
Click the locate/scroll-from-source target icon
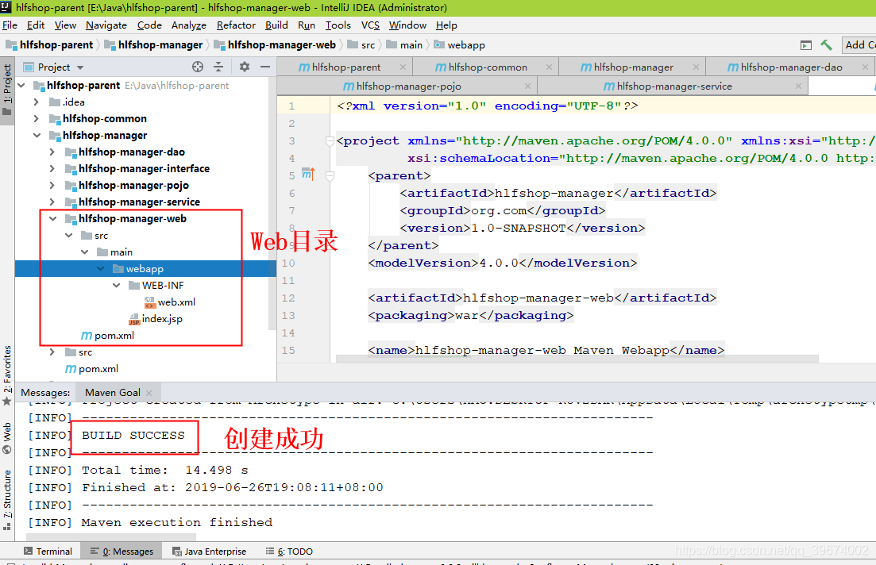click(198, 67)
